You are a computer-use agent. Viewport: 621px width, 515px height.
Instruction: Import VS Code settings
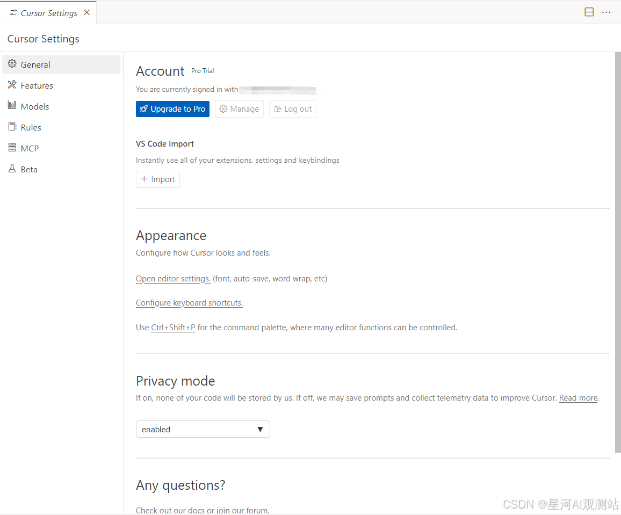click(x=157, y=179)
